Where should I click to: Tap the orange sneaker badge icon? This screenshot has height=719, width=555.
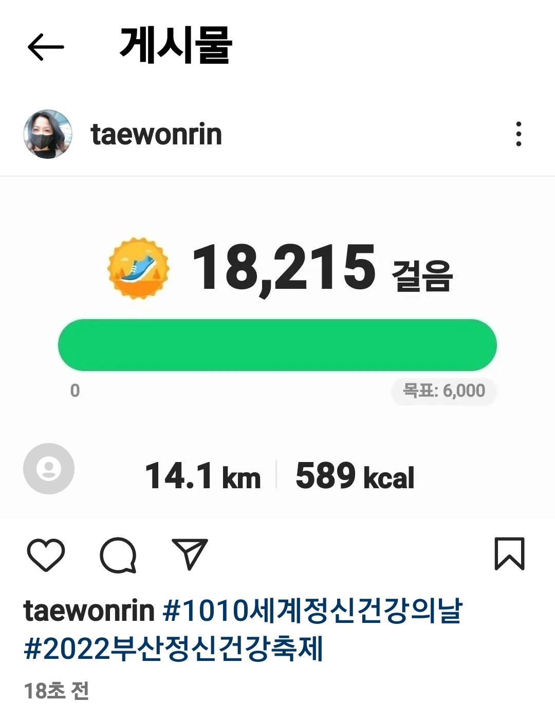click(138, 268)
